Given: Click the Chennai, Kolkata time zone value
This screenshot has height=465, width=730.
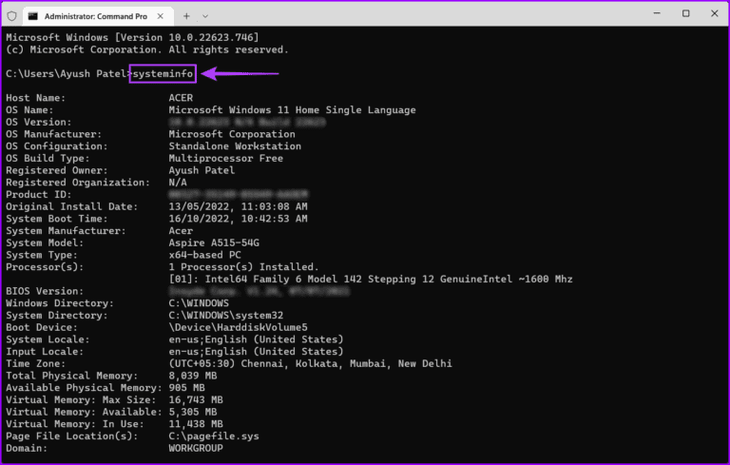Looking at the screenshot, I should coord(310,363).
